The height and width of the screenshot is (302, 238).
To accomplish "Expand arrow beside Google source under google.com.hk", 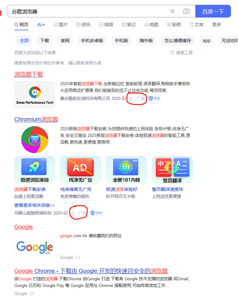I will (x=78, y=257).
